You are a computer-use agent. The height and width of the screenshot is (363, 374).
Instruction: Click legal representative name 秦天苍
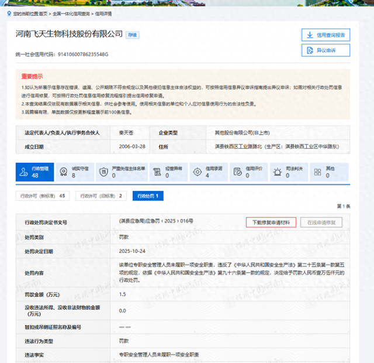pos(126,133)
